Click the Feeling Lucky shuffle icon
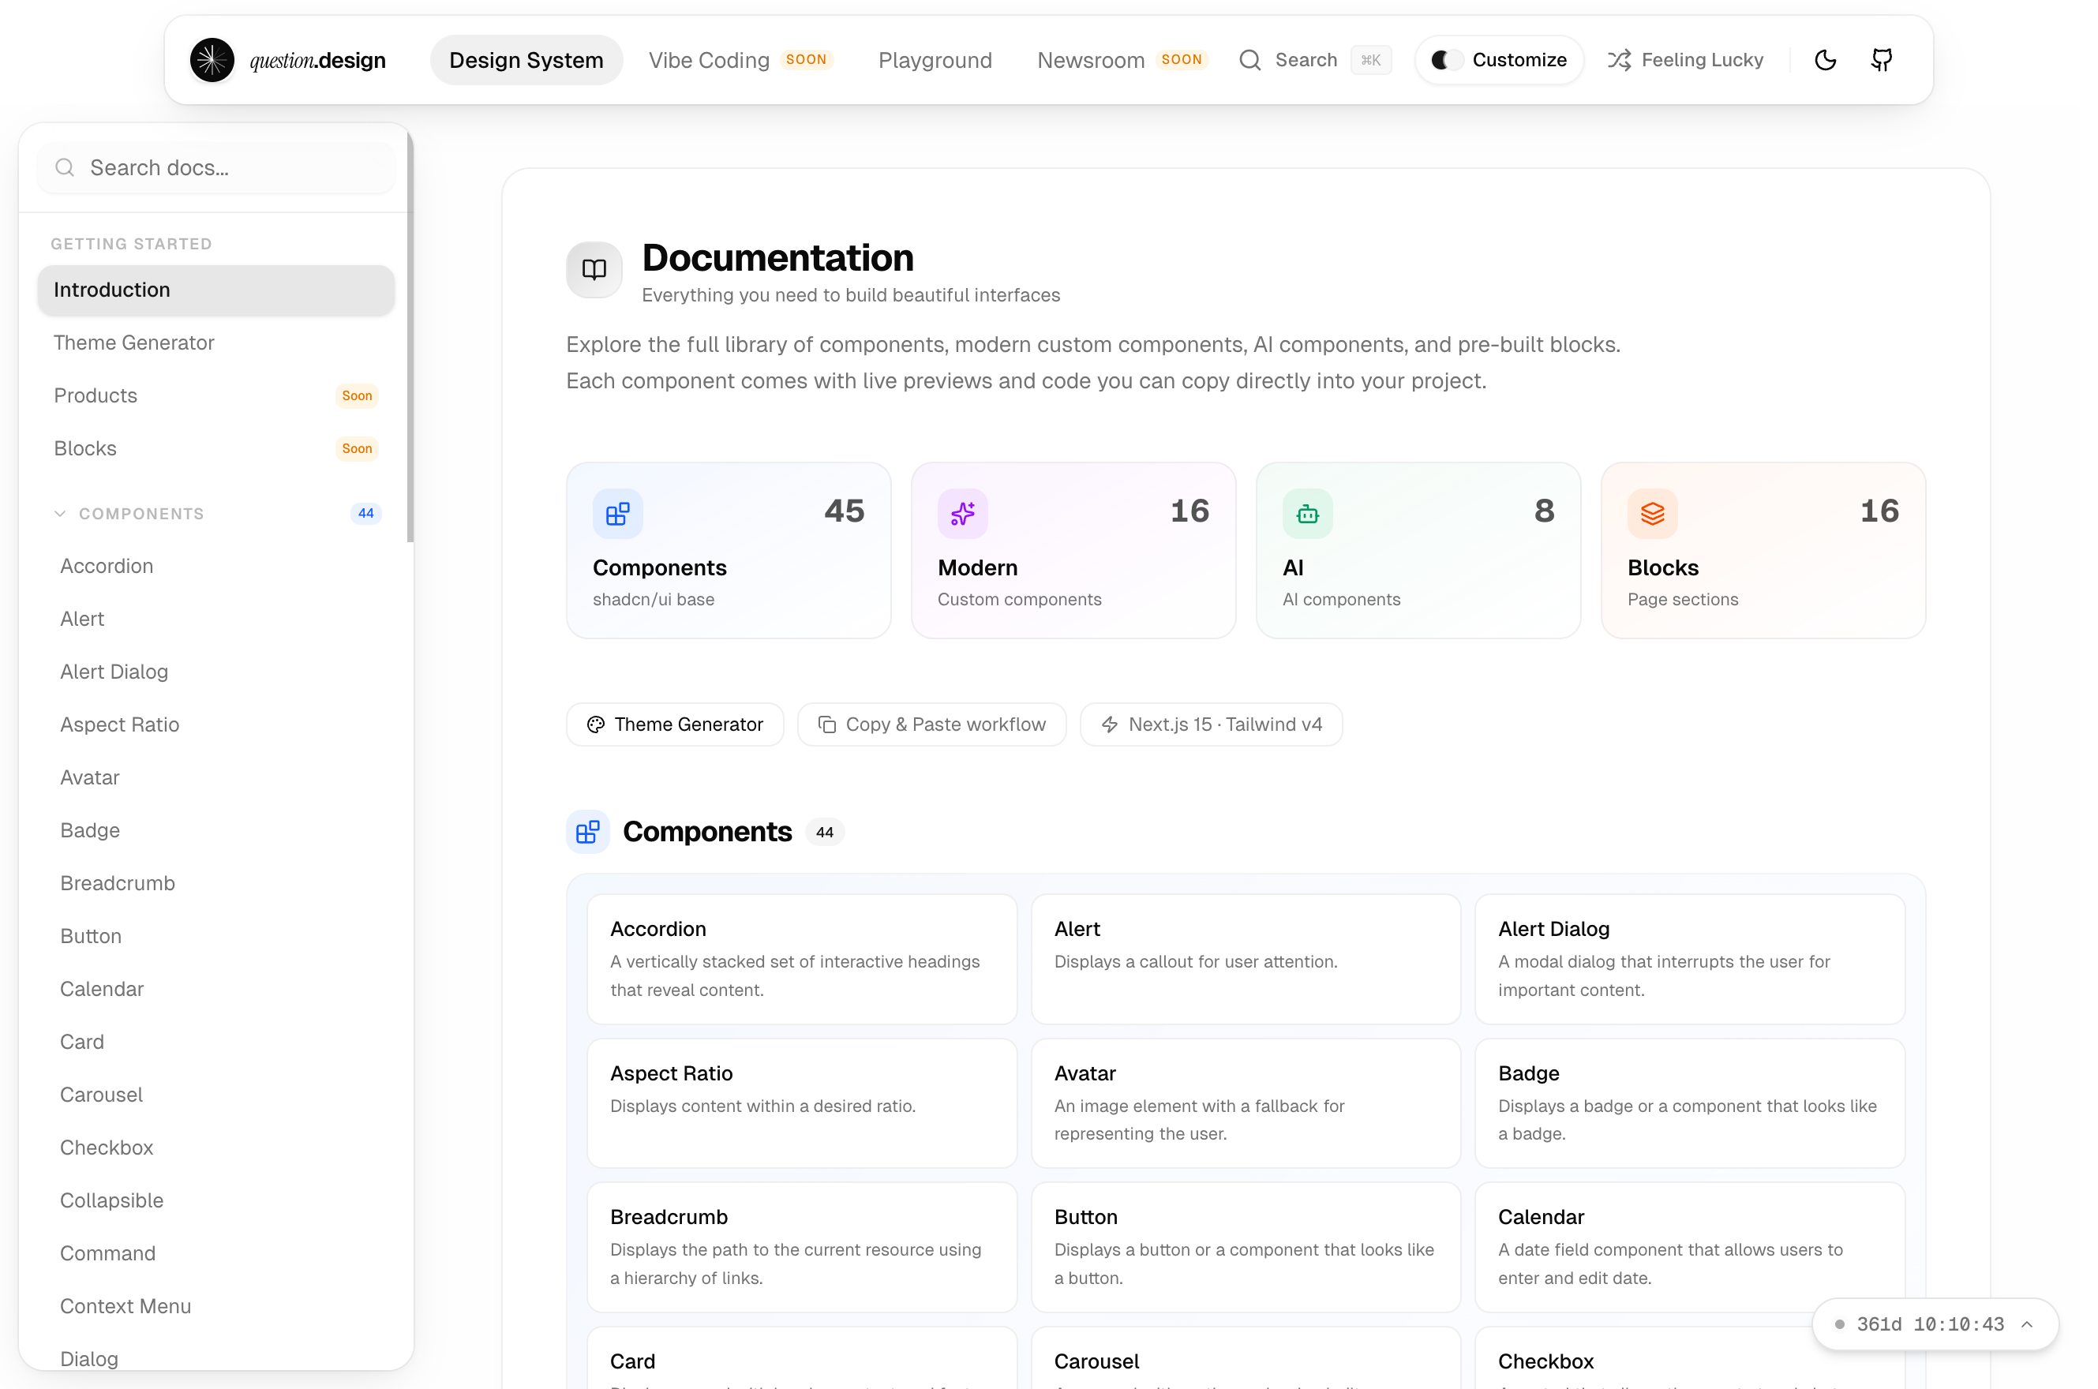Screen dimensions: 2098x1389 click(1619, 60)
